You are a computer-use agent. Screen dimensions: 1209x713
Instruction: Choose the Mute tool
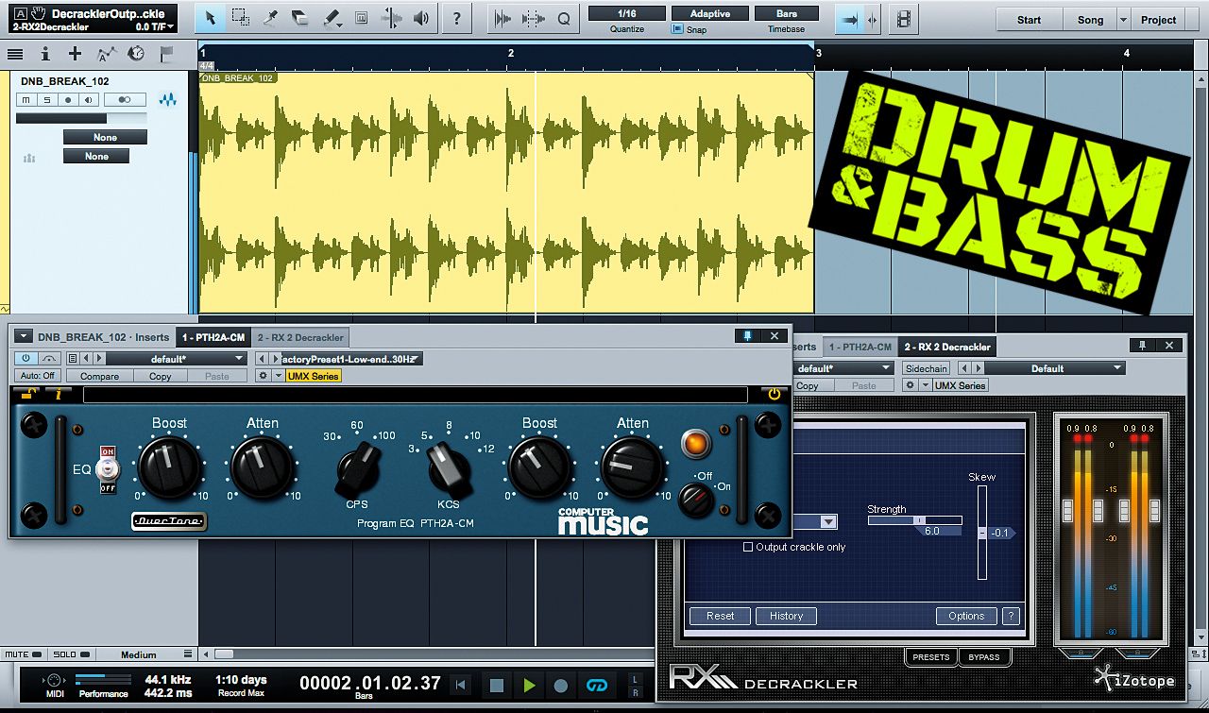(361, 18)
